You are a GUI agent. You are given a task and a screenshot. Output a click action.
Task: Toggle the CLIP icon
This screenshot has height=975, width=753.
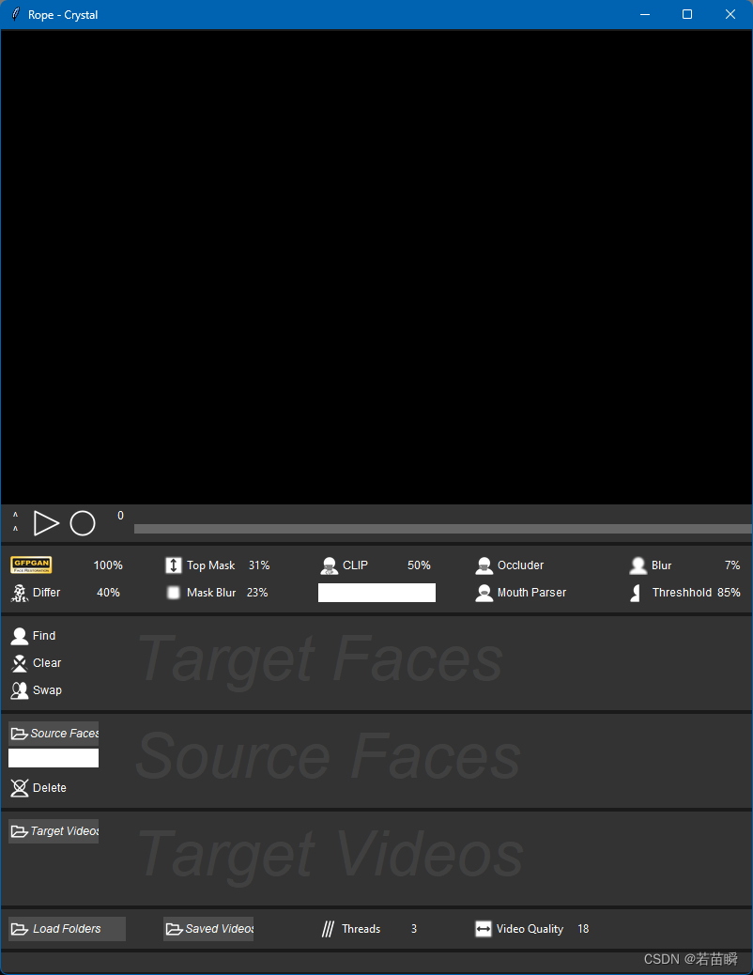point(329,565)
